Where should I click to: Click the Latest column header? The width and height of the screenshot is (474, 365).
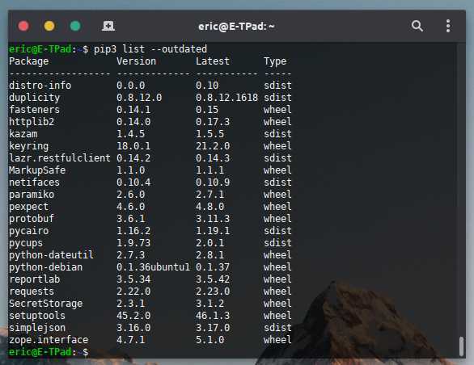tap(213, 61)
